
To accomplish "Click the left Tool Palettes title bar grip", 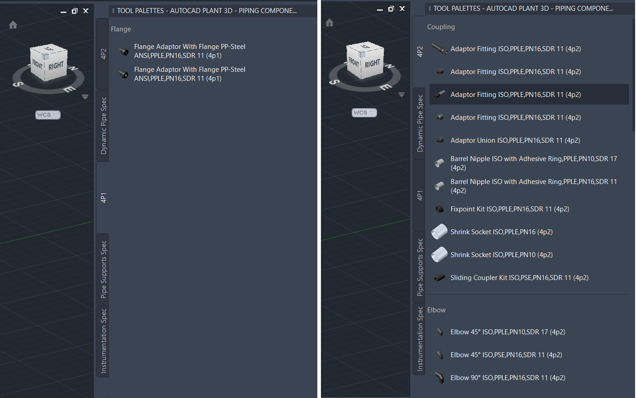I will (114, 10).
